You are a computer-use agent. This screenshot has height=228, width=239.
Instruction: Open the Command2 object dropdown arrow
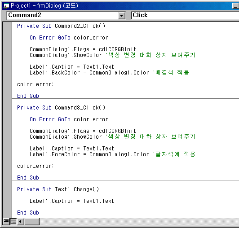tap(121, 16)
